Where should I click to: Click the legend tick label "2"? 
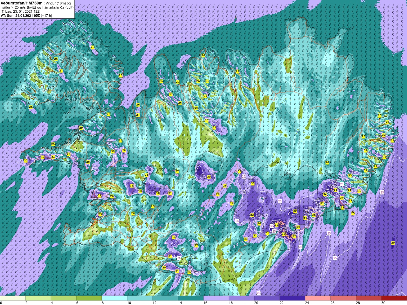point(26,303)
